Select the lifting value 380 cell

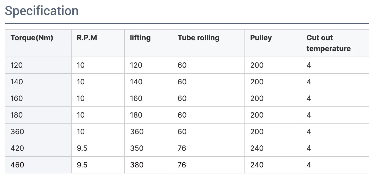(x=137, y=165)
